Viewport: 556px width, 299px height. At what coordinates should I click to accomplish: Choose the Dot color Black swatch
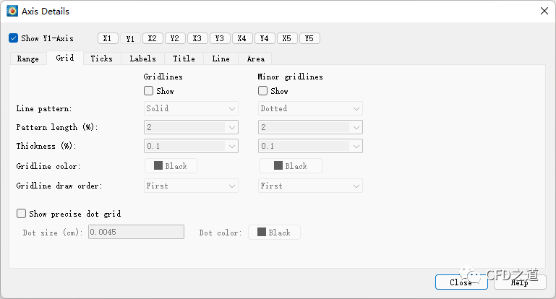(x=274, y=233)
